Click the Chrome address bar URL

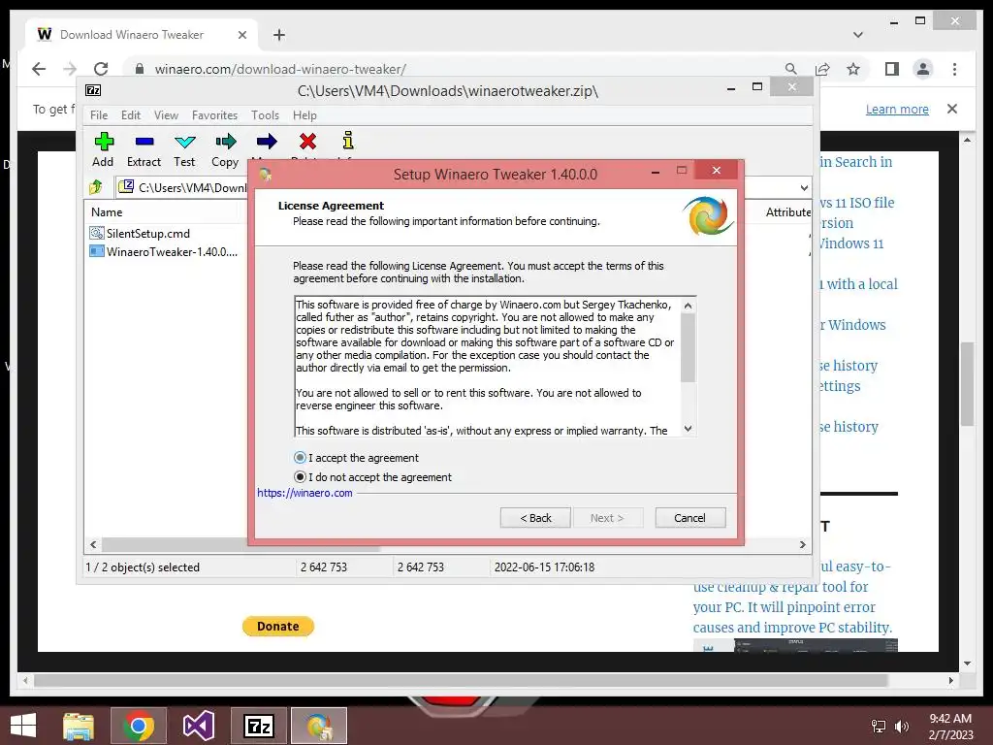[280, 69]
